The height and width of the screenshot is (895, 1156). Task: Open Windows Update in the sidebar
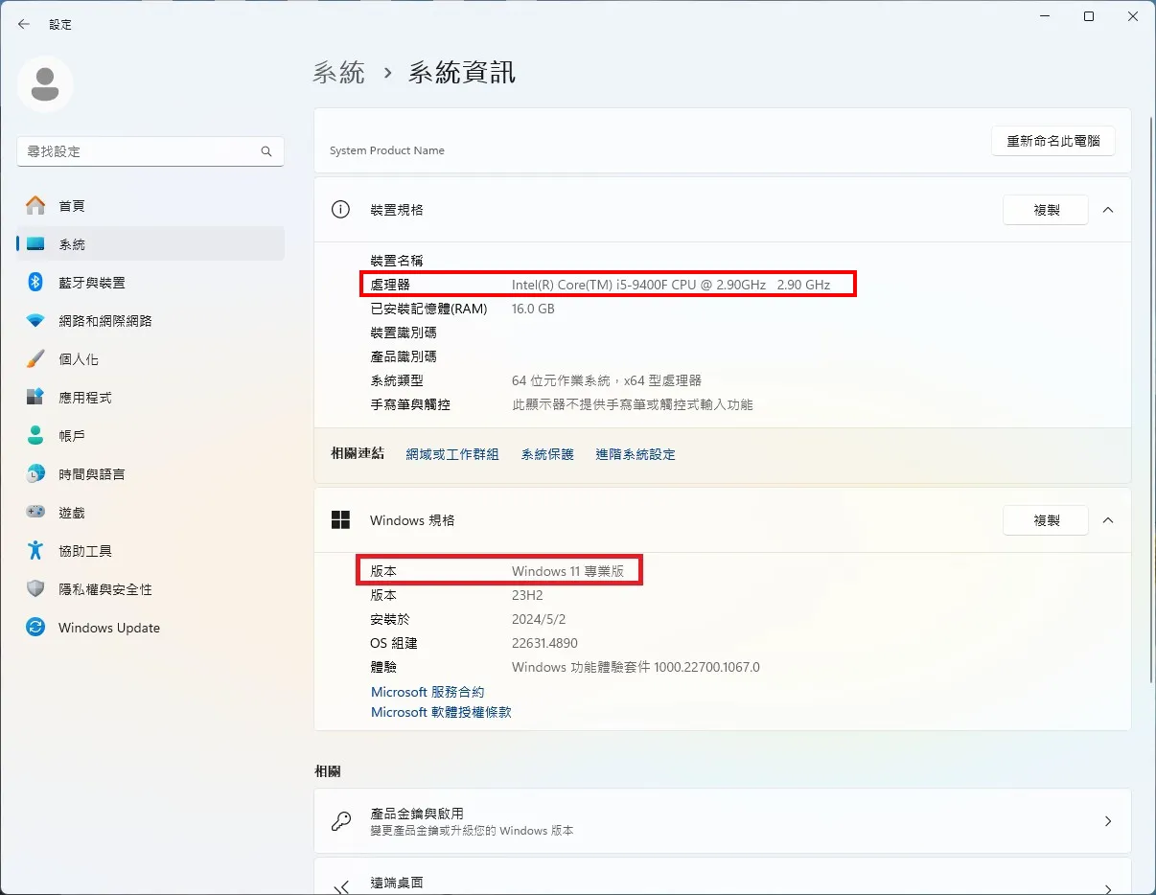click(x=150, y=628)
